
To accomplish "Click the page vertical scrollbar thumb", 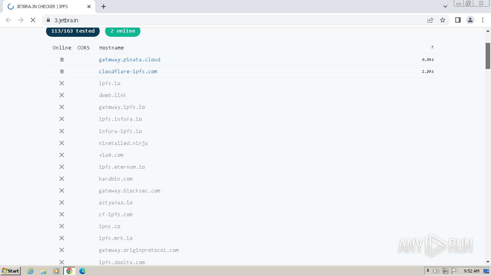I will (x=488, y=56).
